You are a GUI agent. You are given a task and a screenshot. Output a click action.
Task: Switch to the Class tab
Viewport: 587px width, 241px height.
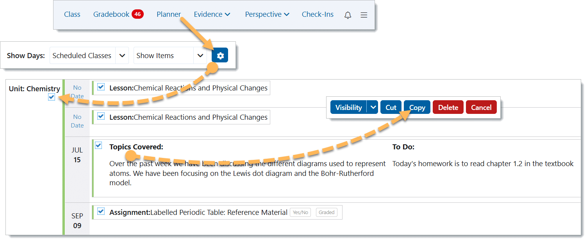[x=72, y=14]
